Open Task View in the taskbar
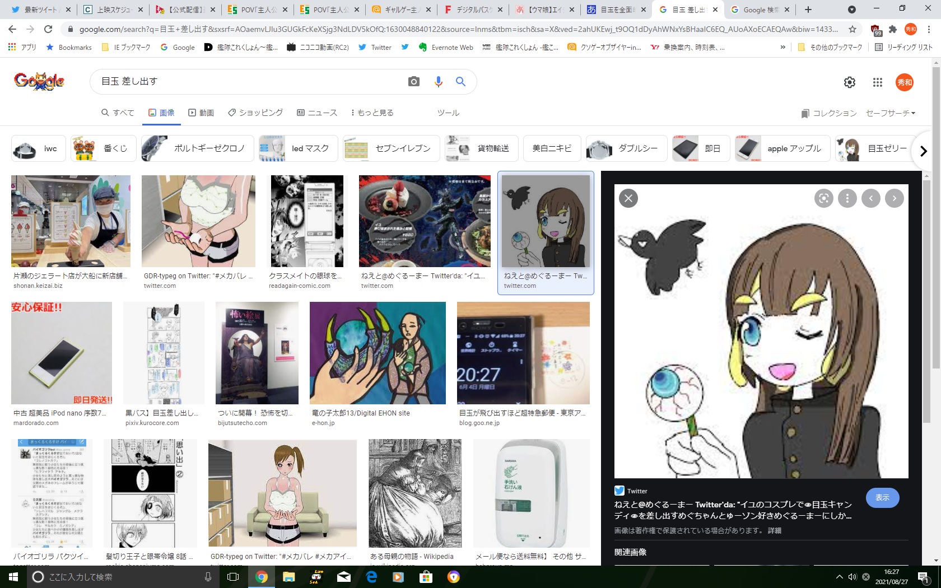941x588 pixels. pyautogui.click(x=233, y=577)
